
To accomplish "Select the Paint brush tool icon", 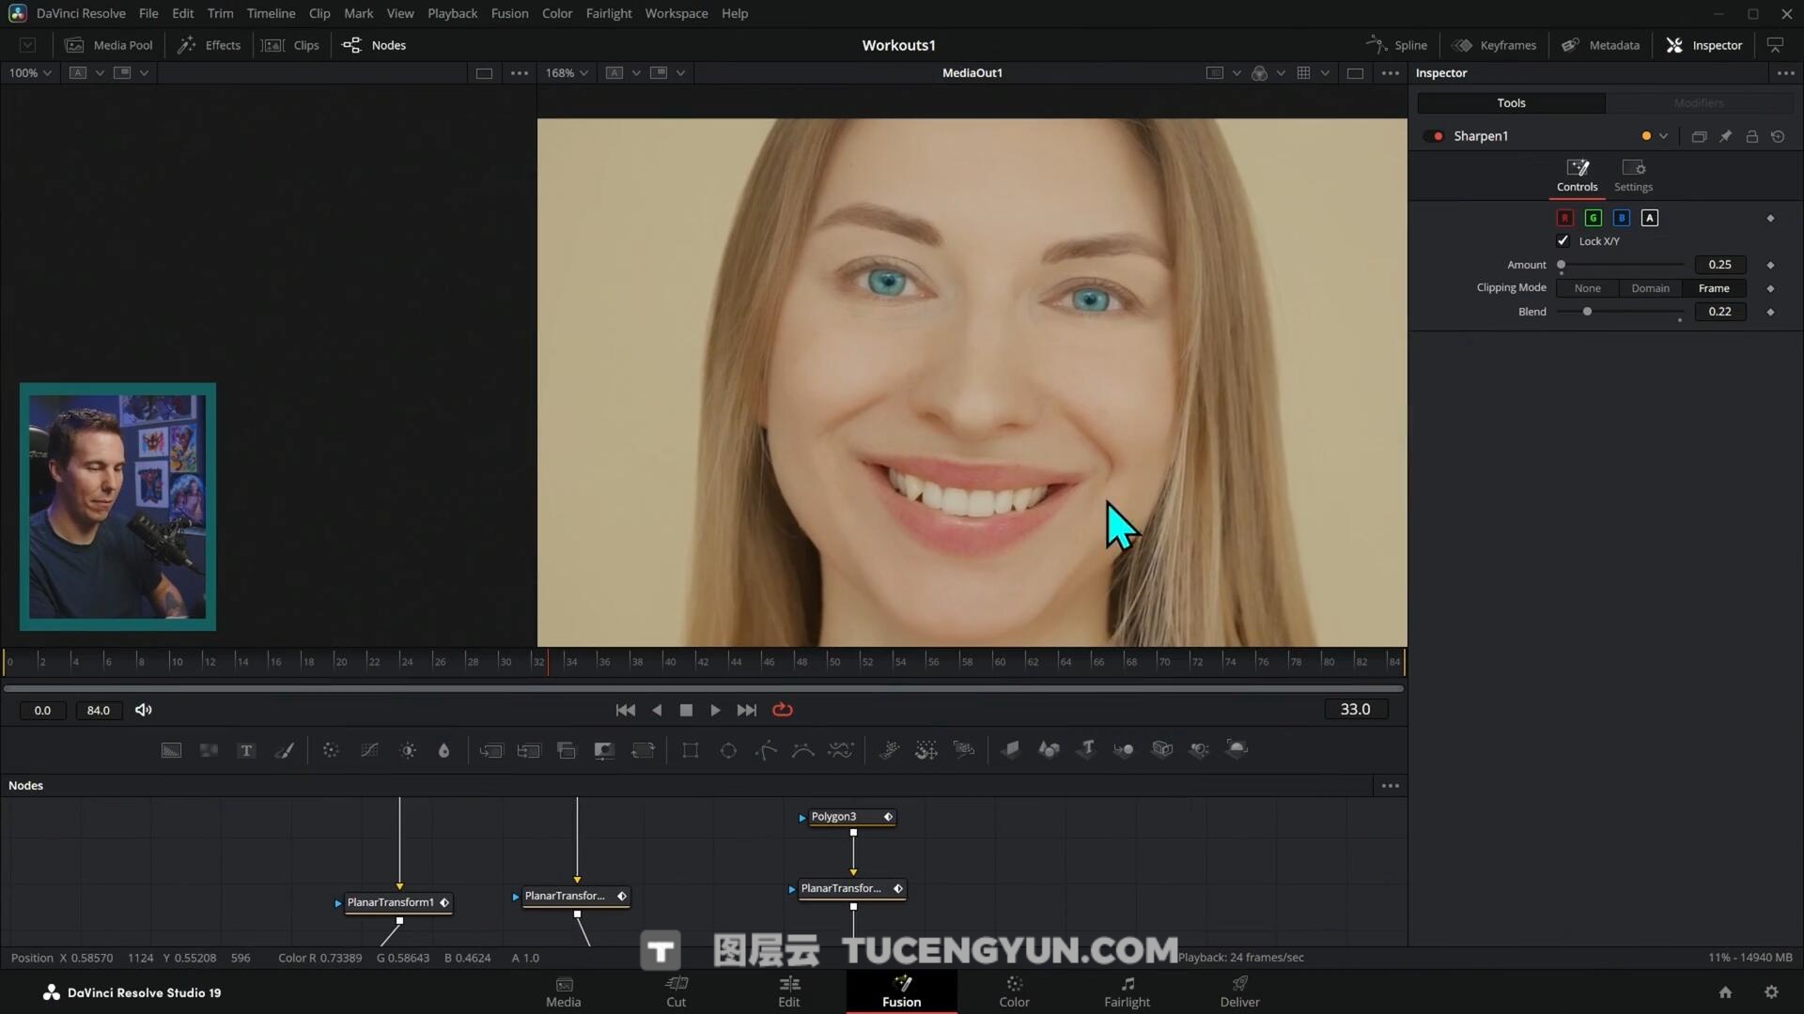I will click(284, 750).
